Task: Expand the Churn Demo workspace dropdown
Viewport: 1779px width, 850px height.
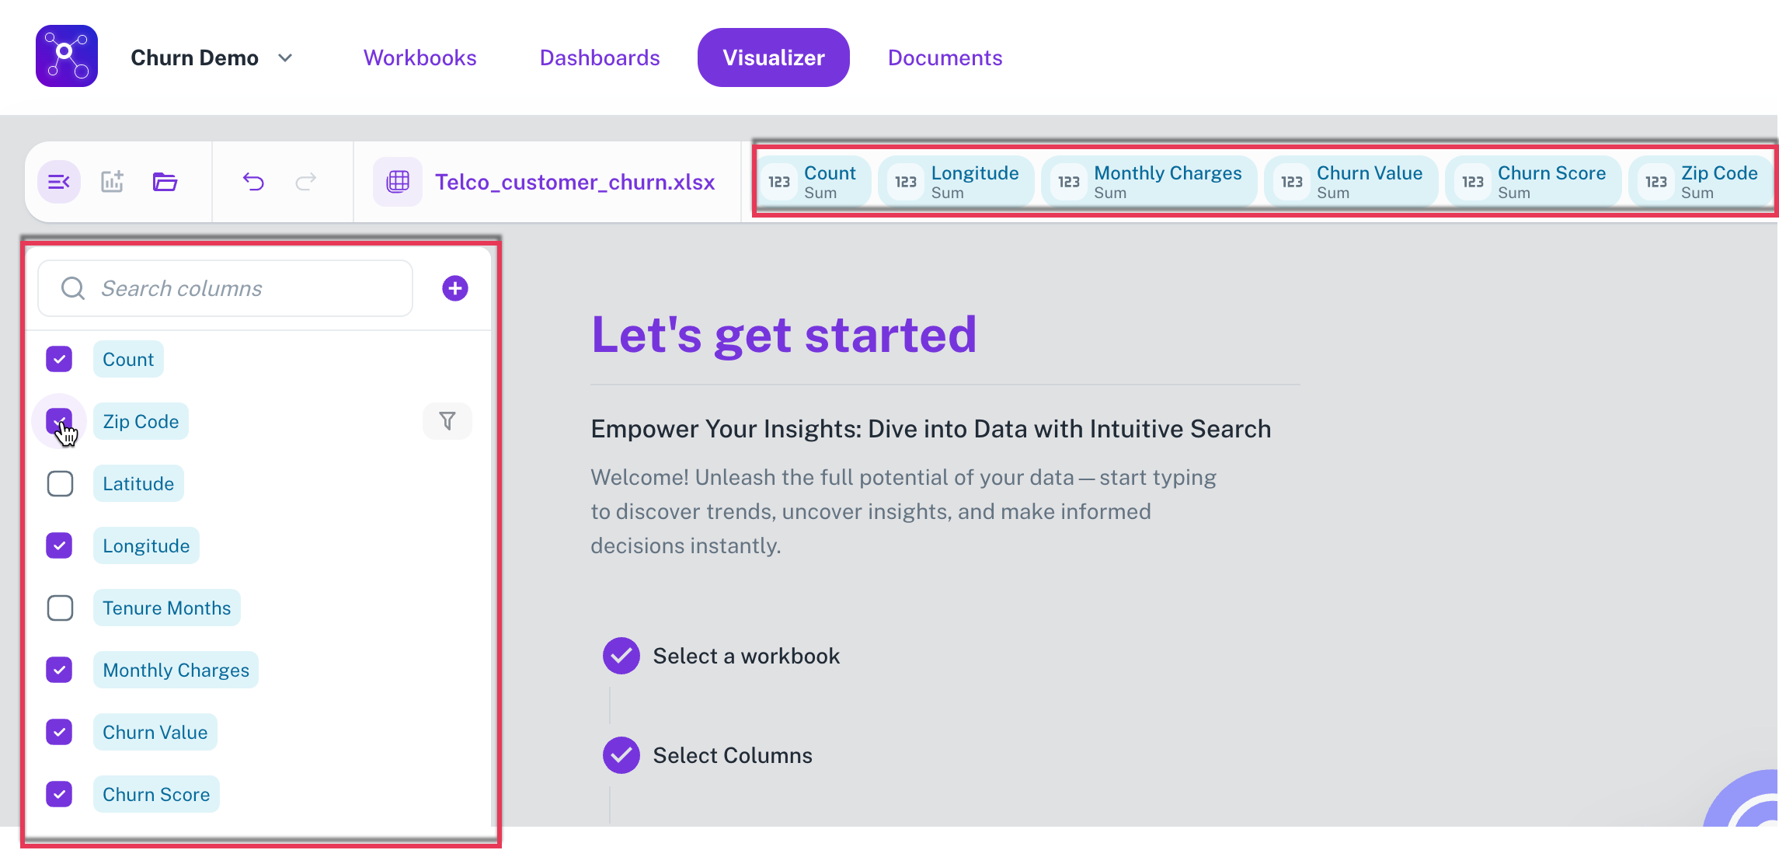Action: pos(285,57)
